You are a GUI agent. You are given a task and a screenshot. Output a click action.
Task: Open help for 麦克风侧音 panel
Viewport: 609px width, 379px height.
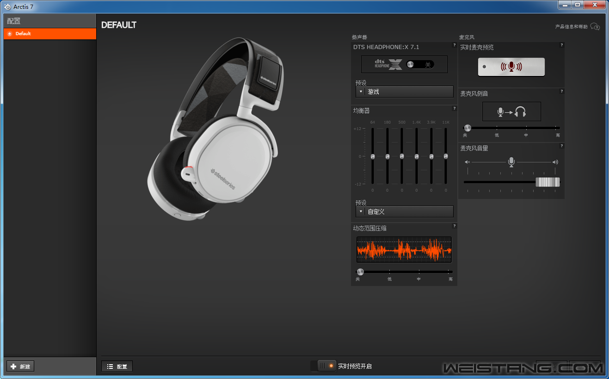click(562, 91)
